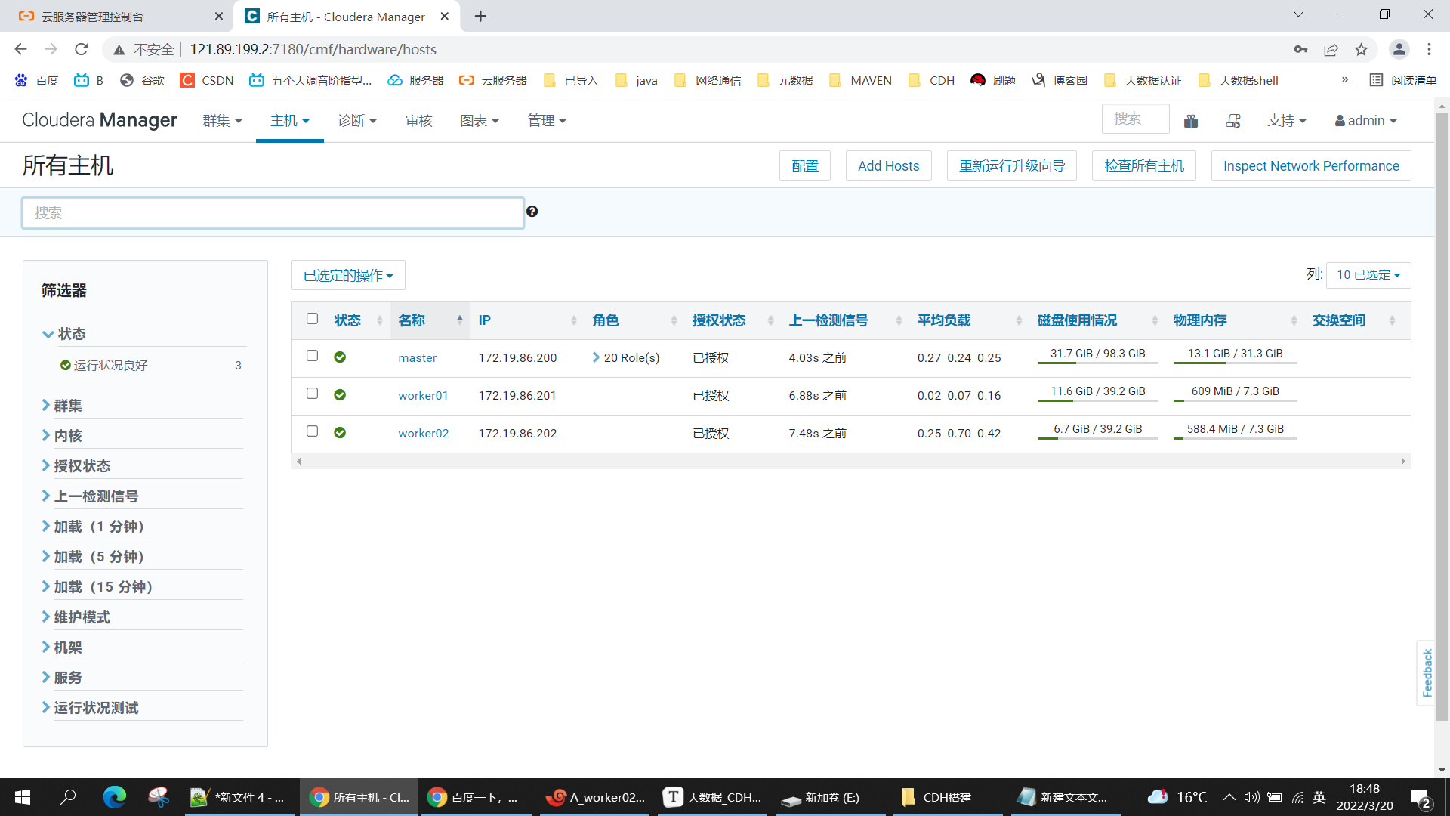The height and width of the screenshot is (816, 1450).
Task: Open Microsoft Edge from the taskbar
Action: click(x=115, y=797)
